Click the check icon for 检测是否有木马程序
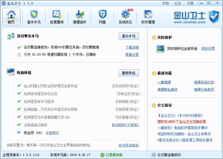This screenshot has height=159, width=223. 19,101
